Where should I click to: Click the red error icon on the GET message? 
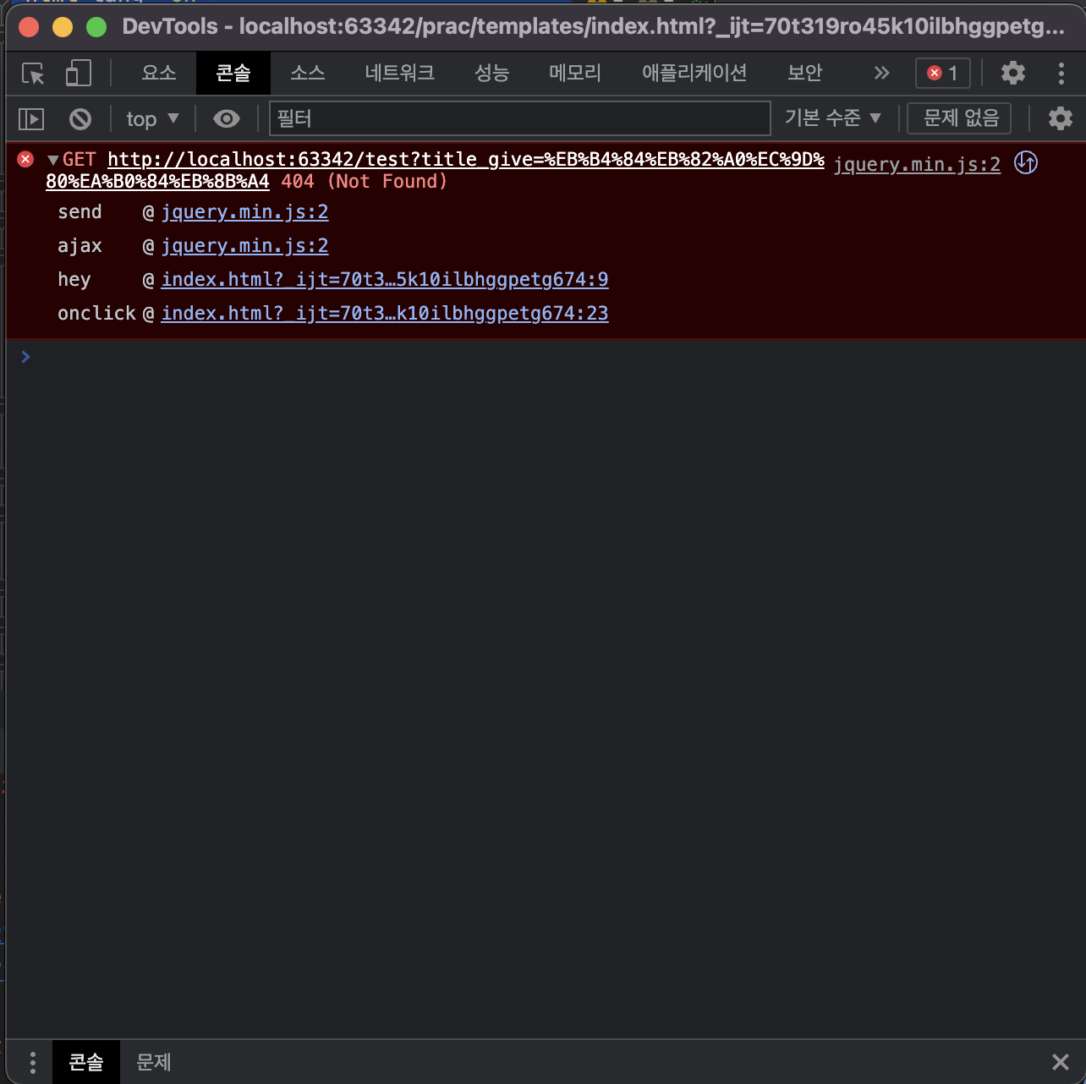[26, 159]
